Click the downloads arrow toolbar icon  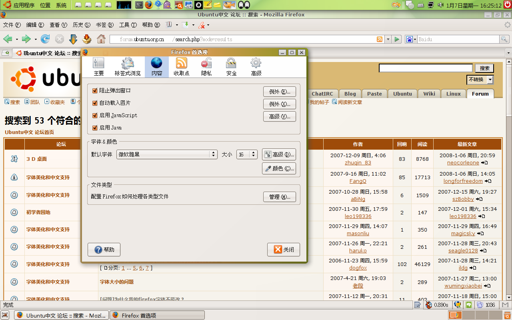click(x=73, y=39)
